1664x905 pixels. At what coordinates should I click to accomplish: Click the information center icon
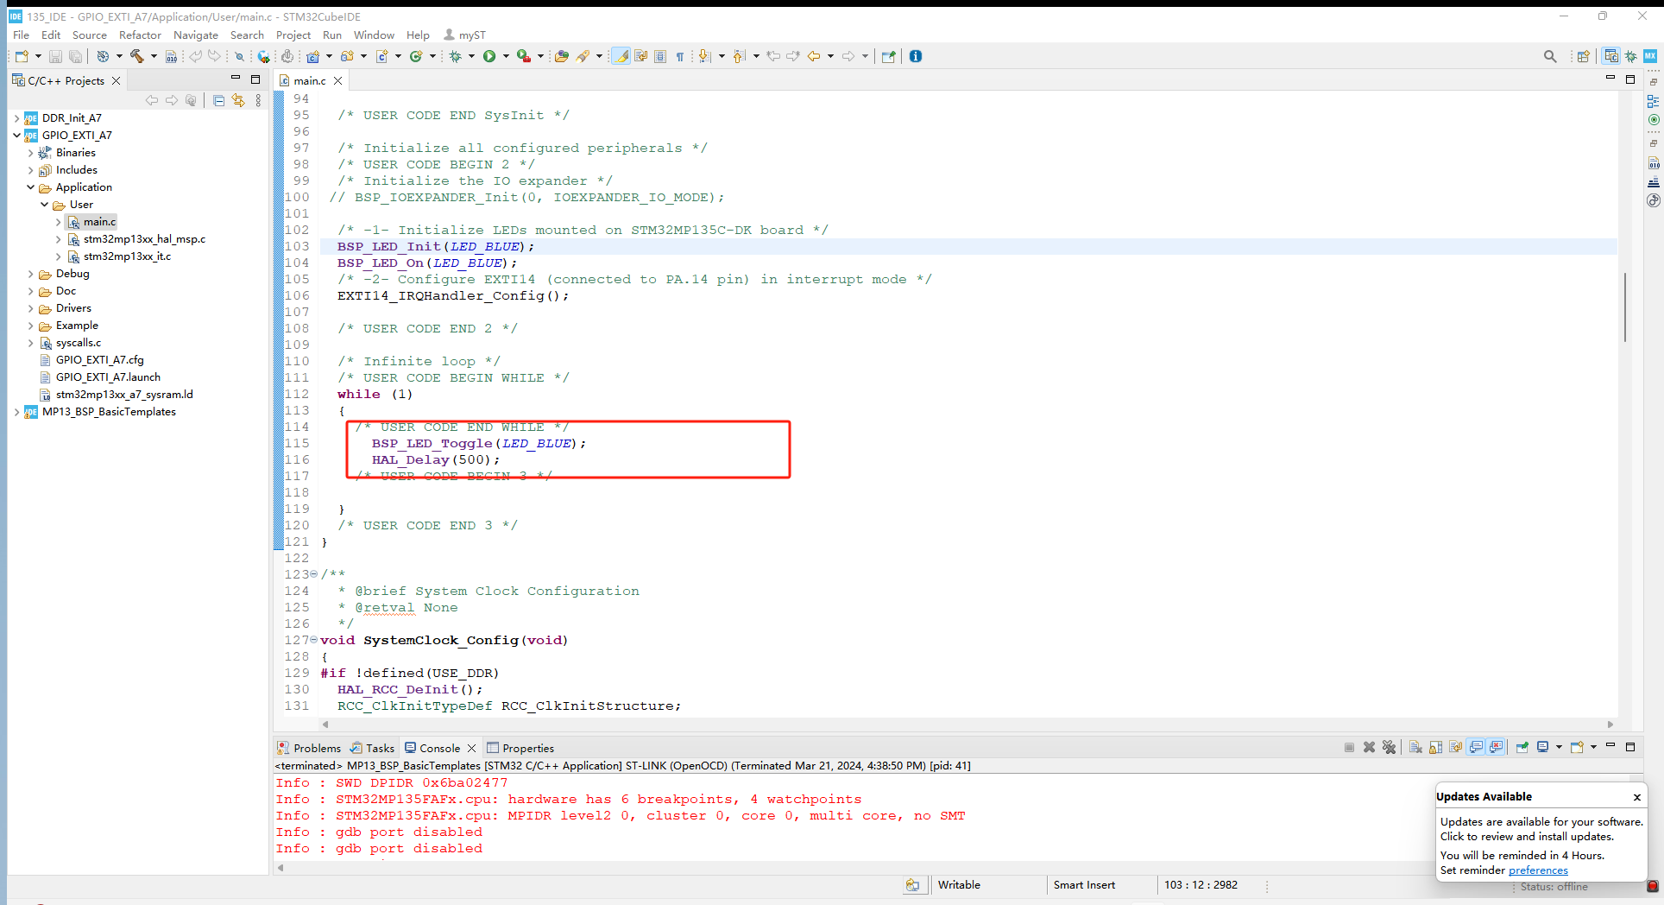click(916, 56)
